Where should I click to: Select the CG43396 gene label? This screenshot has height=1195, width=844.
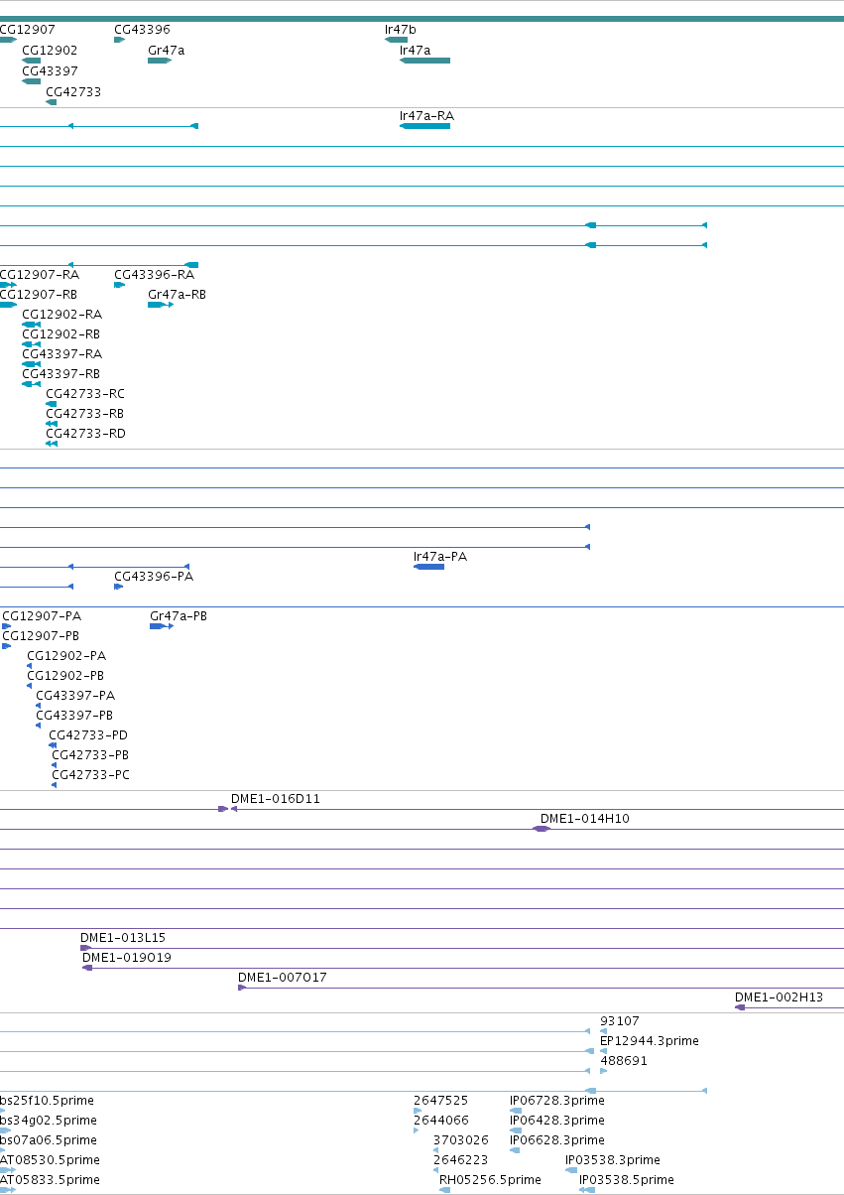(142, 30)
